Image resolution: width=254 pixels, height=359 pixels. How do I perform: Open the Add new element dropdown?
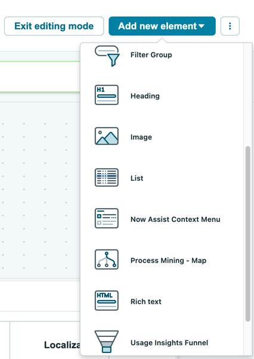point(162,26)
